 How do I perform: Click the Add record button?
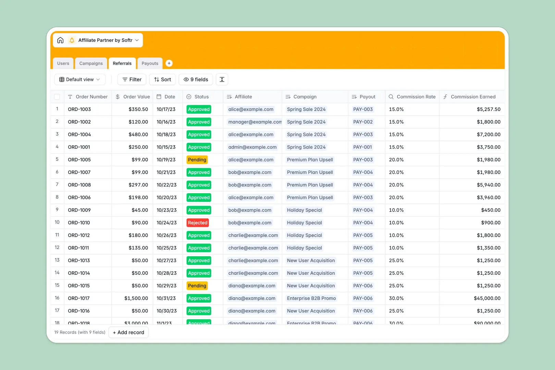tap(128, 332)
